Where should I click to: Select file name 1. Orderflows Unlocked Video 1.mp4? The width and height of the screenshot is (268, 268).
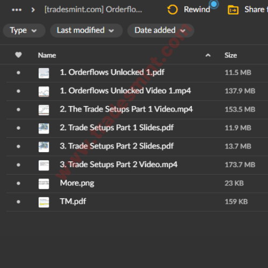[x=125, y=91]
